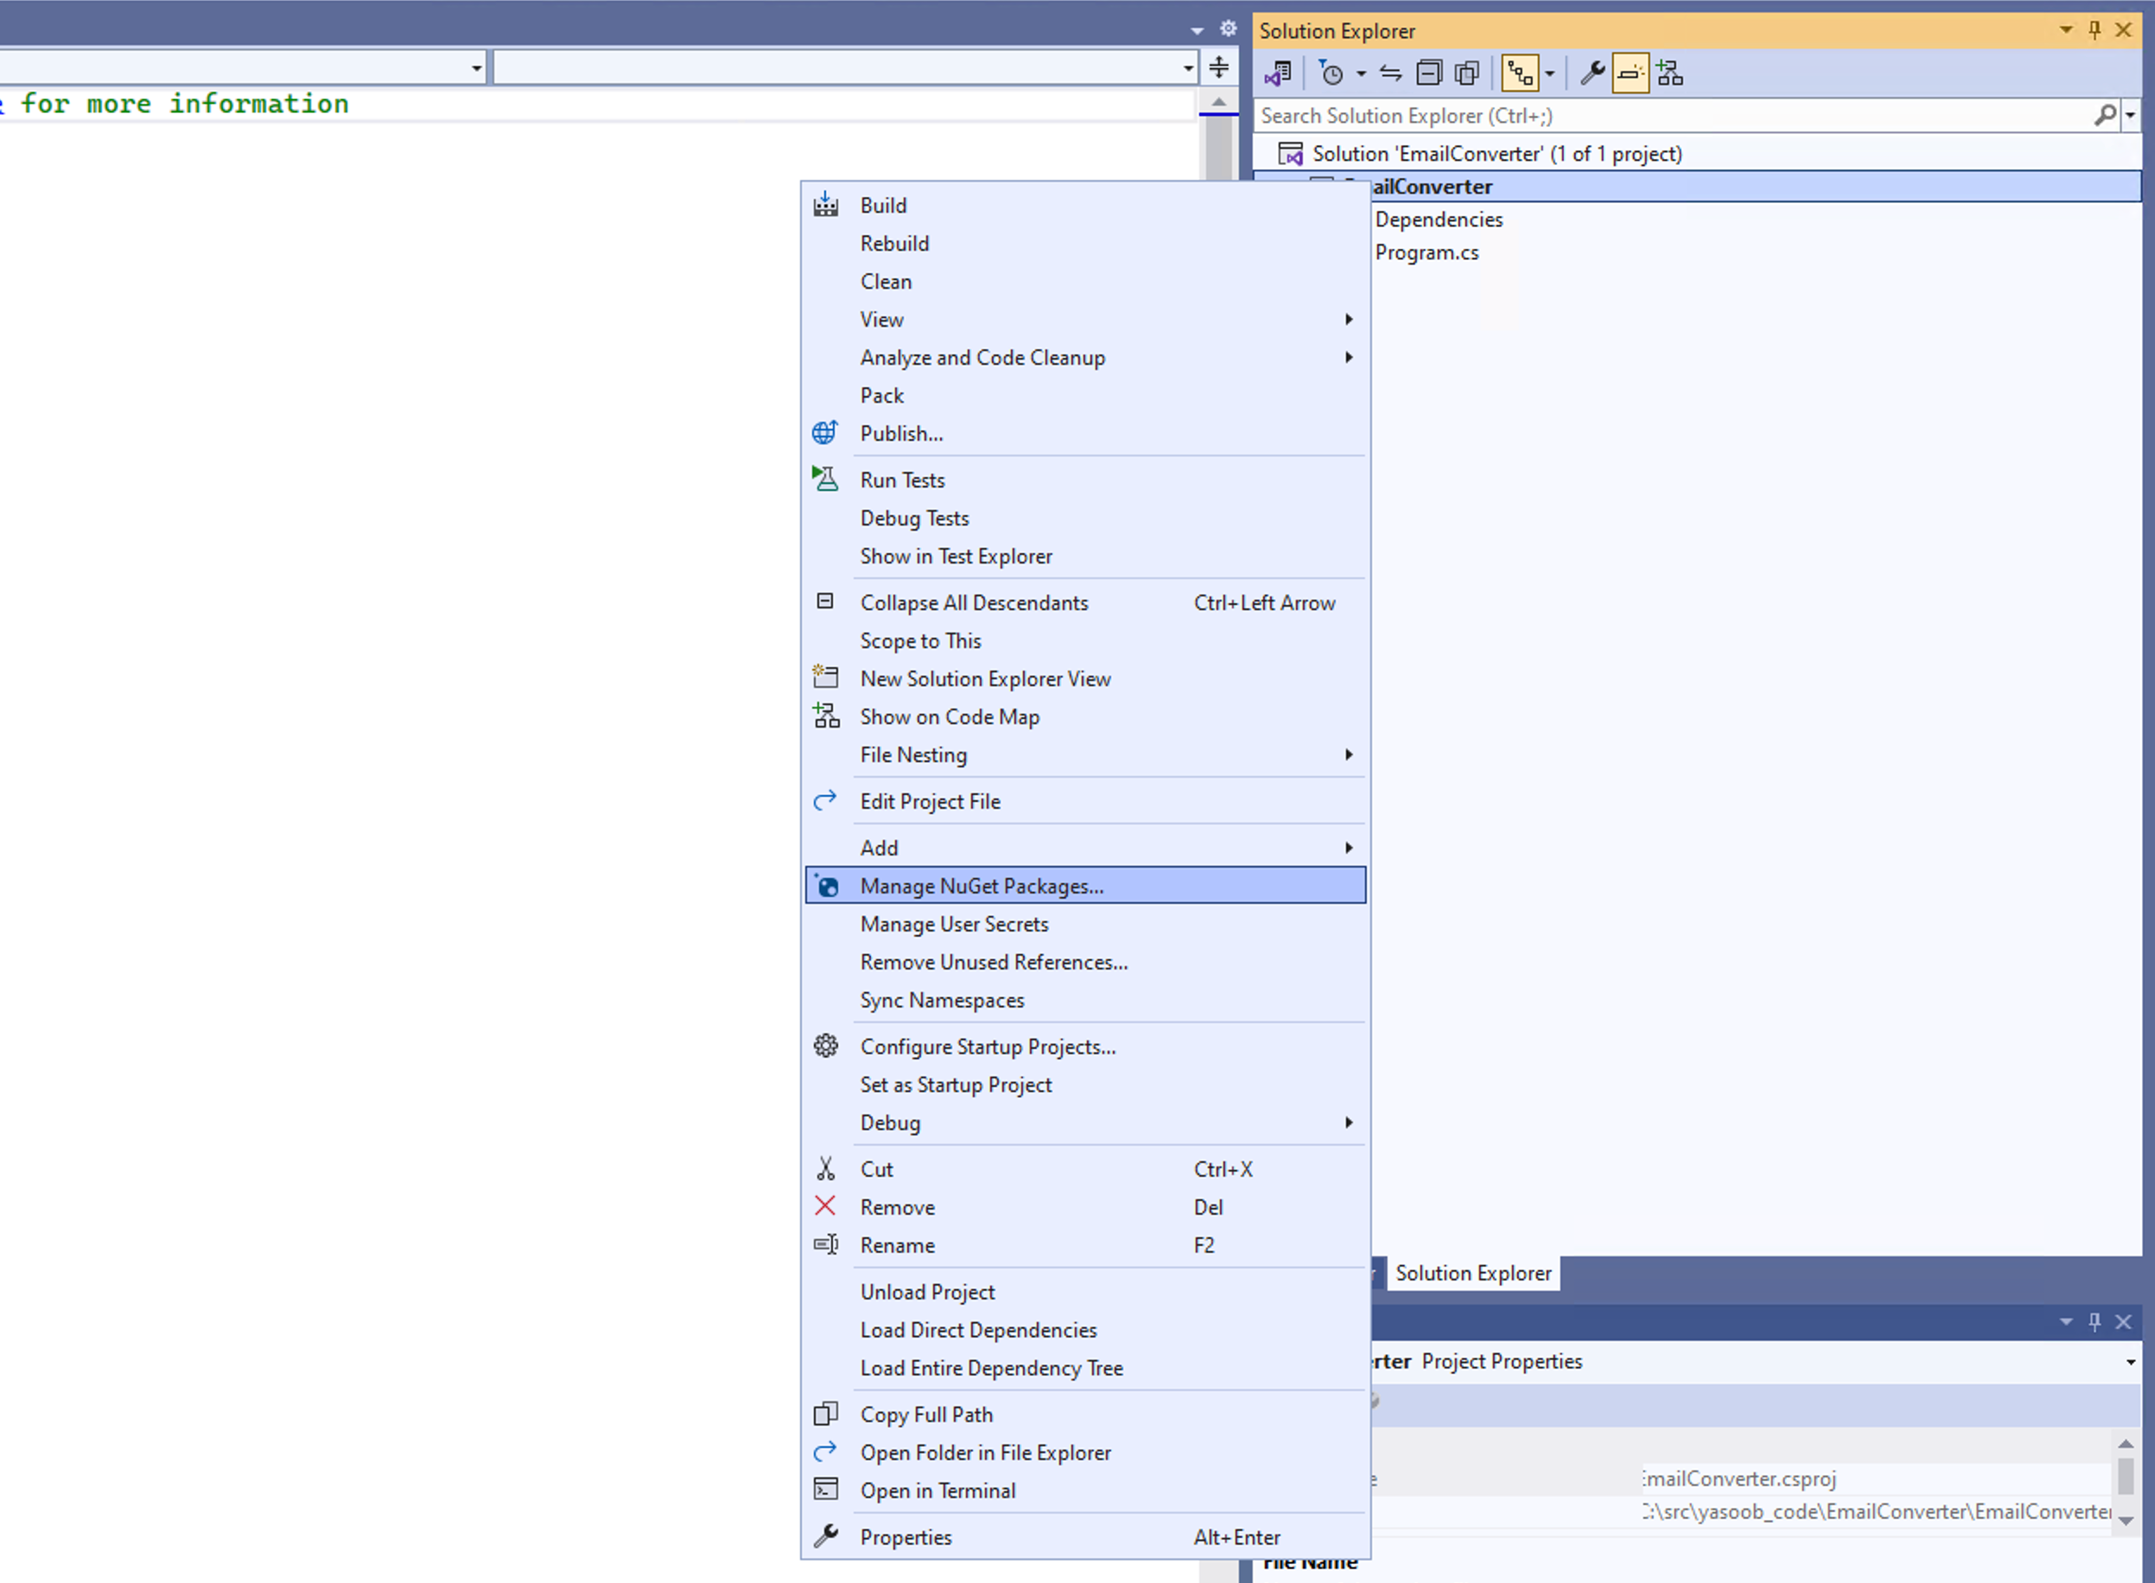Click Clean in the context menu
The height and width of the screenshot is (1583, 2155).
coord(886,281)
